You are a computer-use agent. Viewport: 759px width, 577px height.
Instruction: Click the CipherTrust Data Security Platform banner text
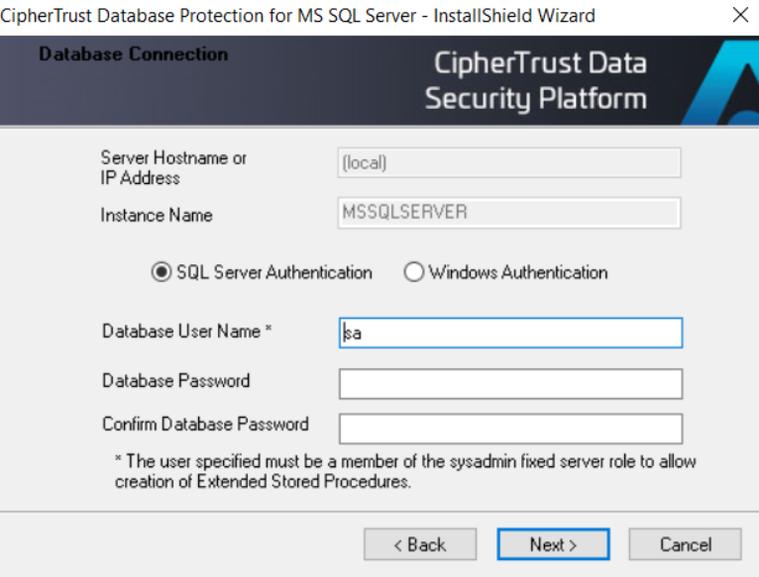tap(536, 81)
